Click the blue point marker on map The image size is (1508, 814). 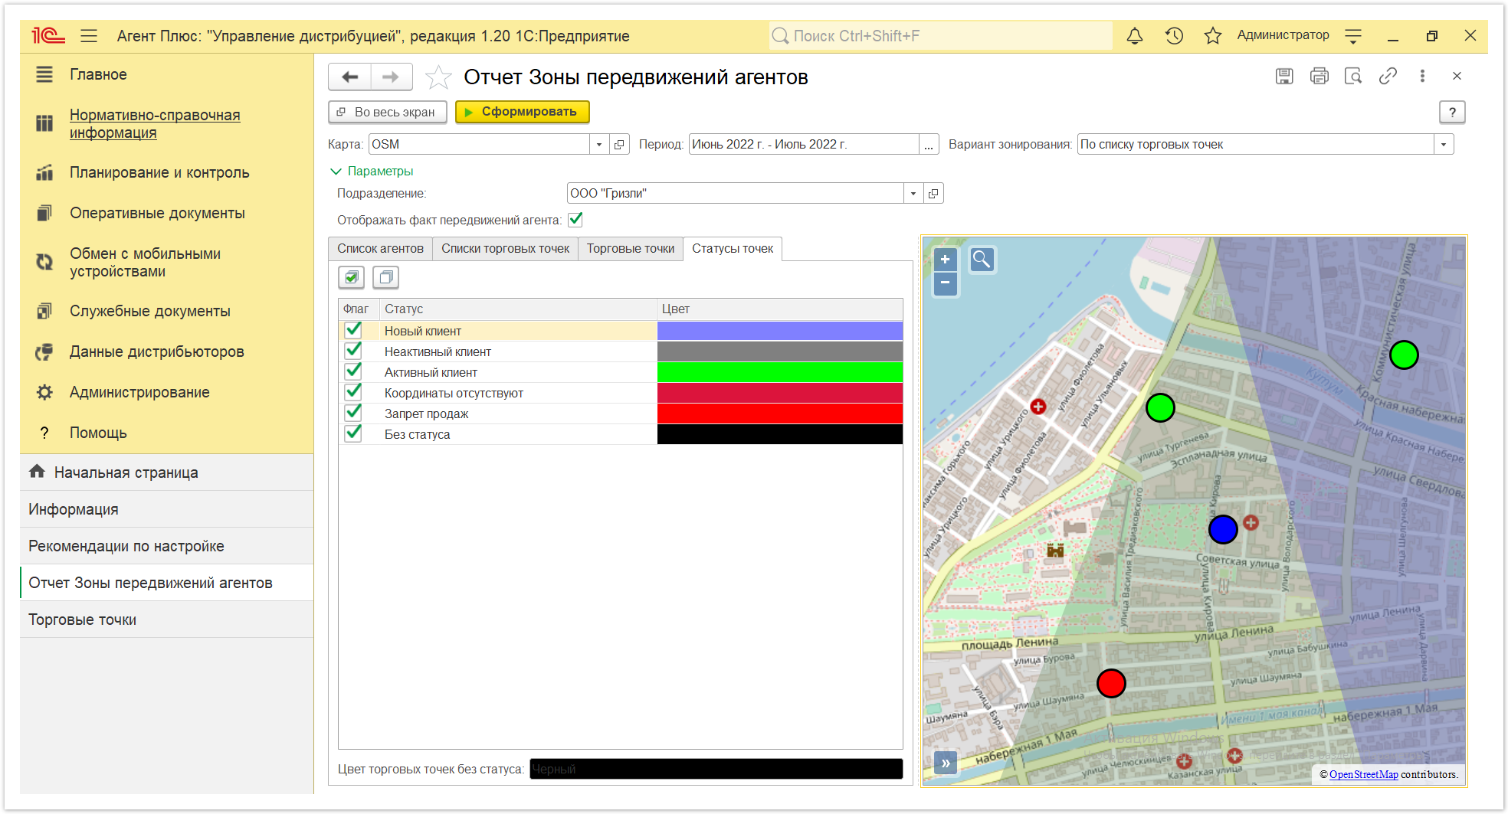click(x=1223, y=529)
